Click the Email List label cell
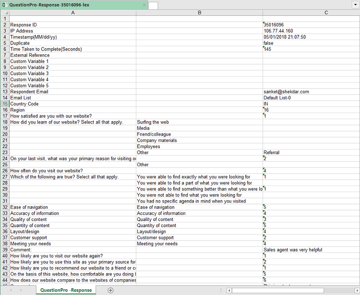 tap(73, 98)
